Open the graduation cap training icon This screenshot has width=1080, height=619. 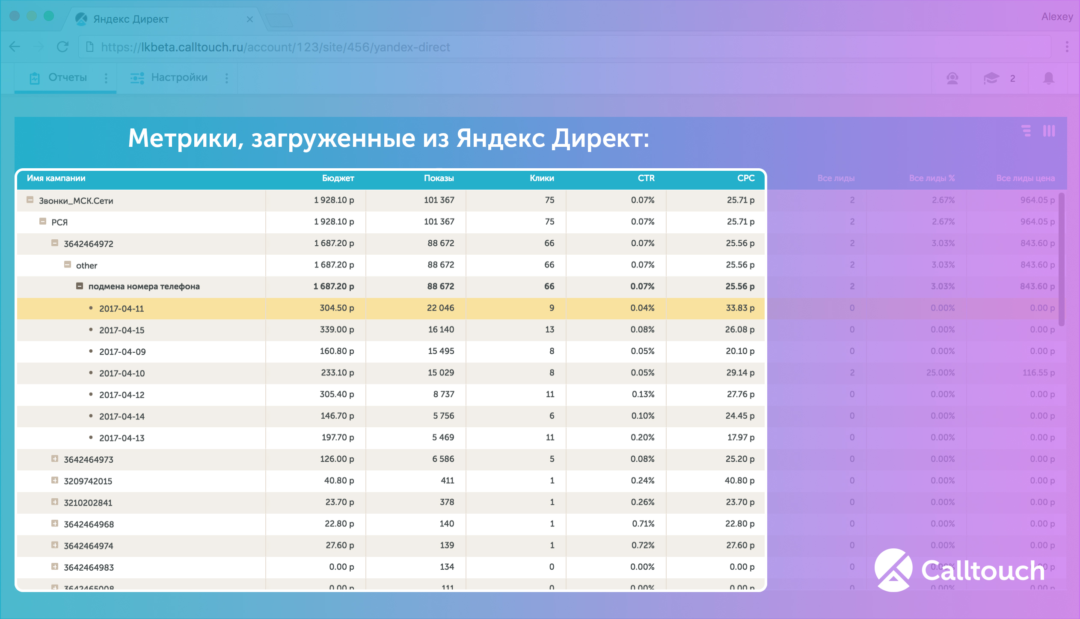991,78
